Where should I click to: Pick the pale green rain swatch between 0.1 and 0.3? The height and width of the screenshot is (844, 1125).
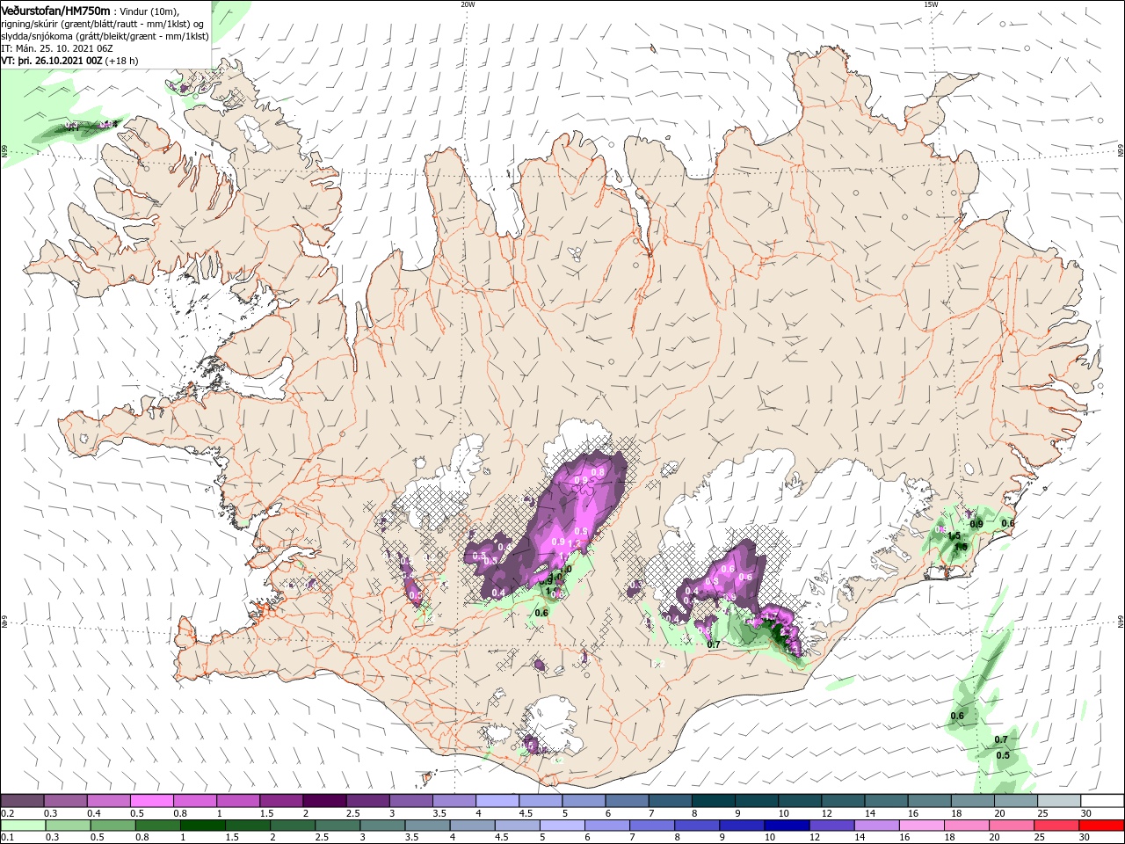click(x=23, y=825)
